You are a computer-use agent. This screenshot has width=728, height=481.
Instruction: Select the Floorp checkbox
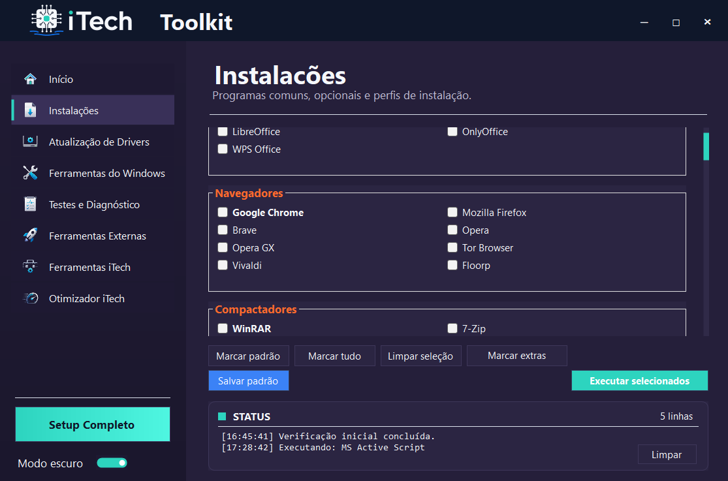(452, 265)
